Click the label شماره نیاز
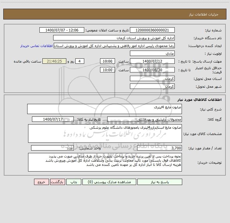This screenshot has width=230, height=223. [x=213, y=31]
